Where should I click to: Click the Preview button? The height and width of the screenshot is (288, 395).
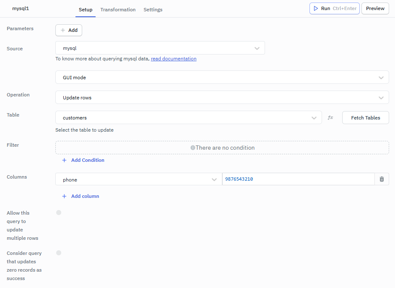(x=375, y=8)
